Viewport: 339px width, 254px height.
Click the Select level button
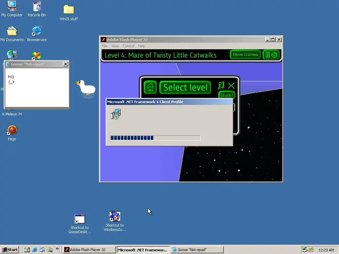[185, 87]
